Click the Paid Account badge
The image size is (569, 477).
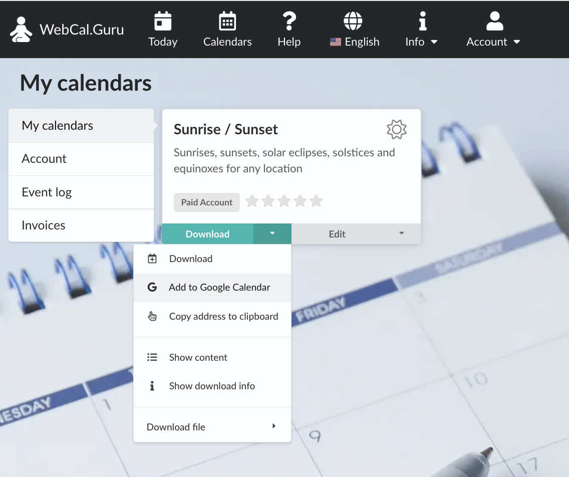coord(206,202)
